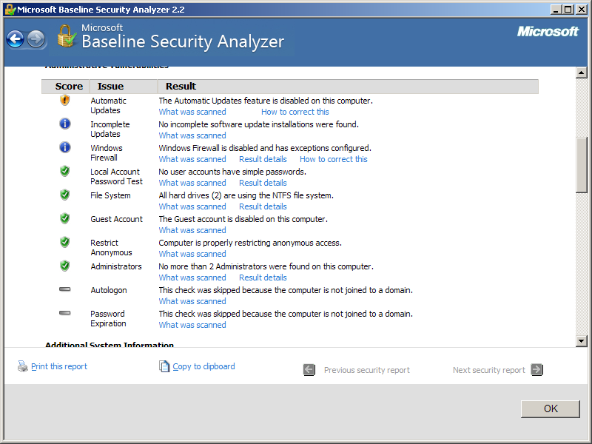Select text 'Windows Firewall is disabled and has exceptions configured.'
This screenshot has width=592, height=444.
[265, 148]
